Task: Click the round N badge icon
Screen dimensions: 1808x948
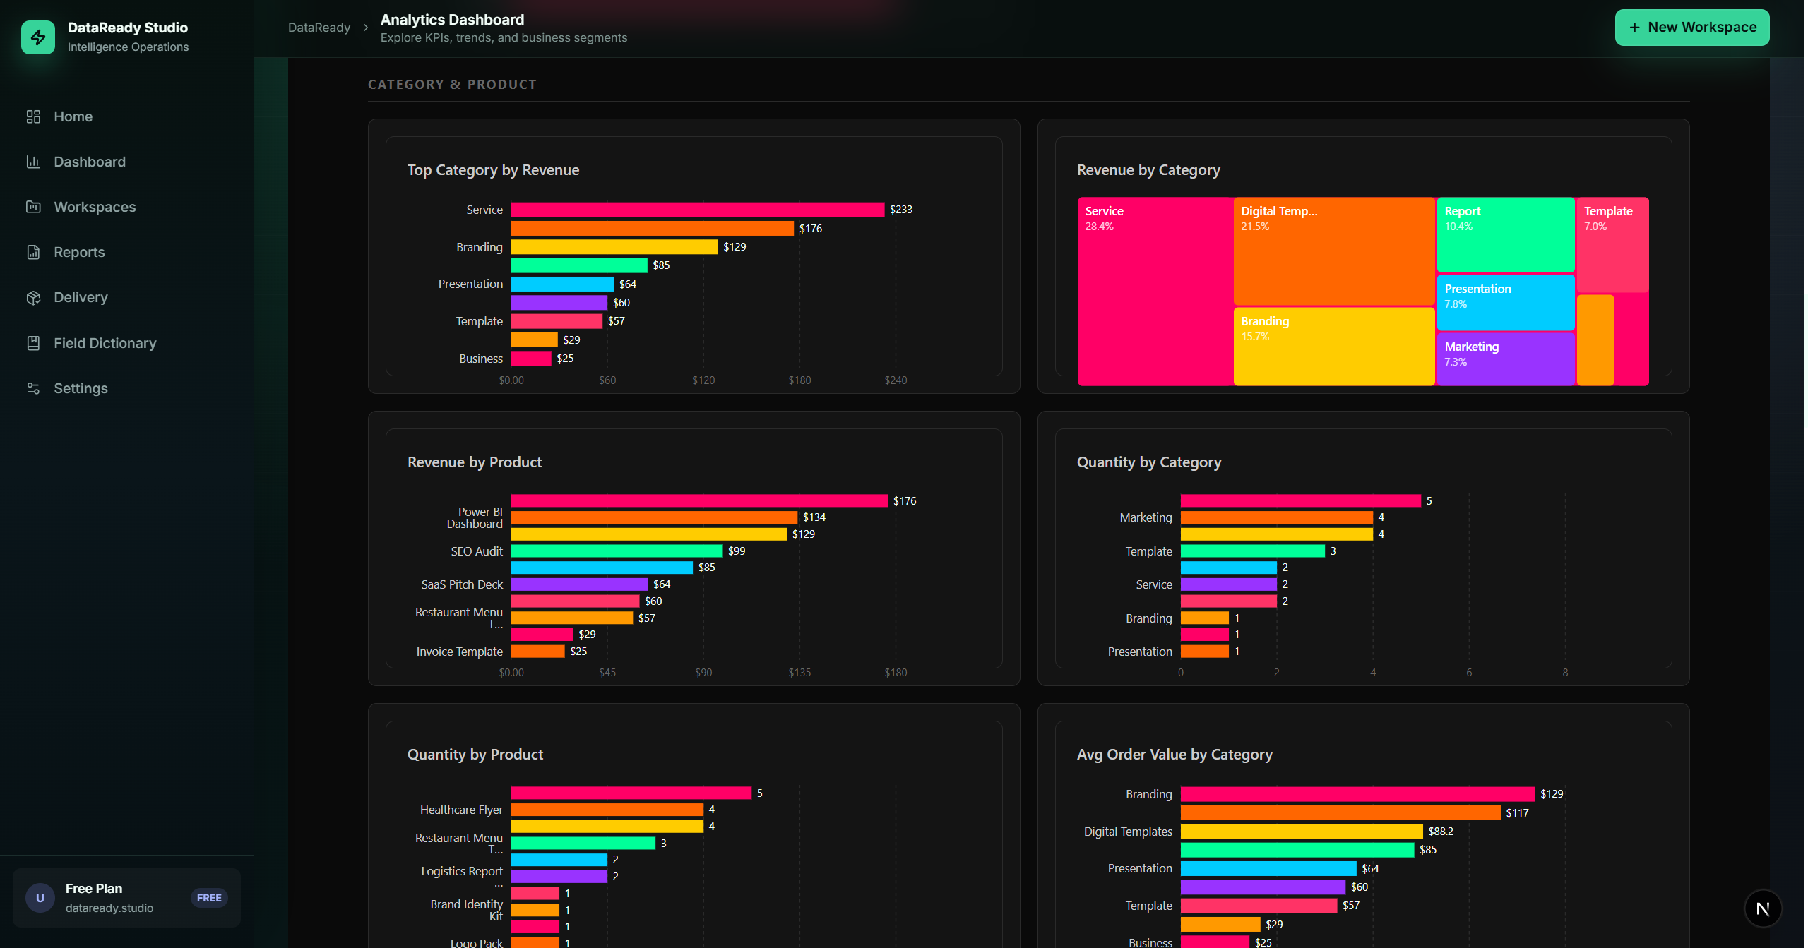Action: point(1763,908)
